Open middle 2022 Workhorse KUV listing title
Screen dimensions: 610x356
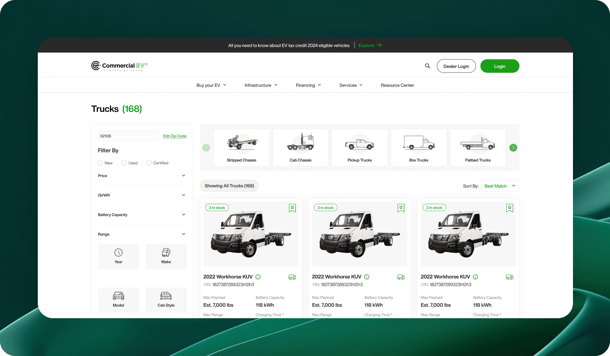coord(337,277)
